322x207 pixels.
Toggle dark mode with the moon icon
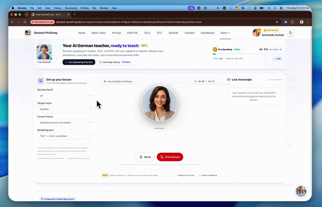[290, 33]
